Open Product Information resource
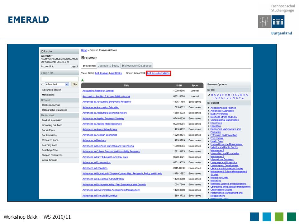 (52, 120)
